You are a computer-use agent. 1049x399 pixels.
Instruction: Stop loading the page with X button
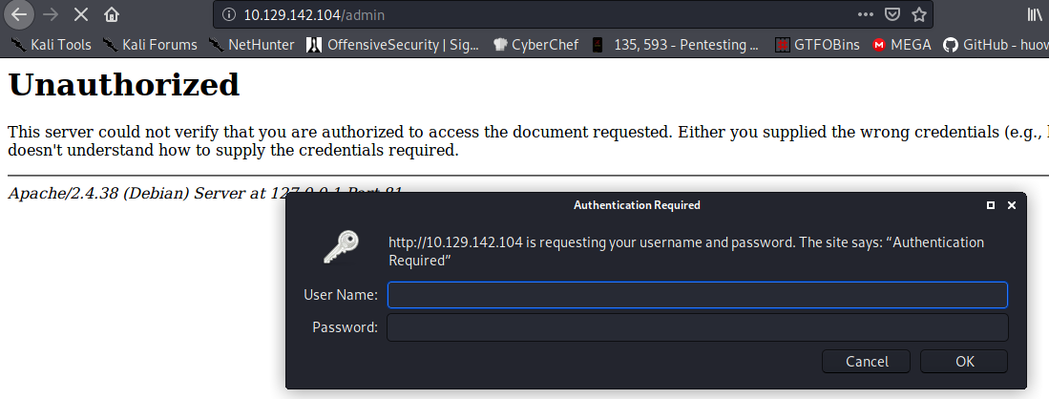click(81, 14)
